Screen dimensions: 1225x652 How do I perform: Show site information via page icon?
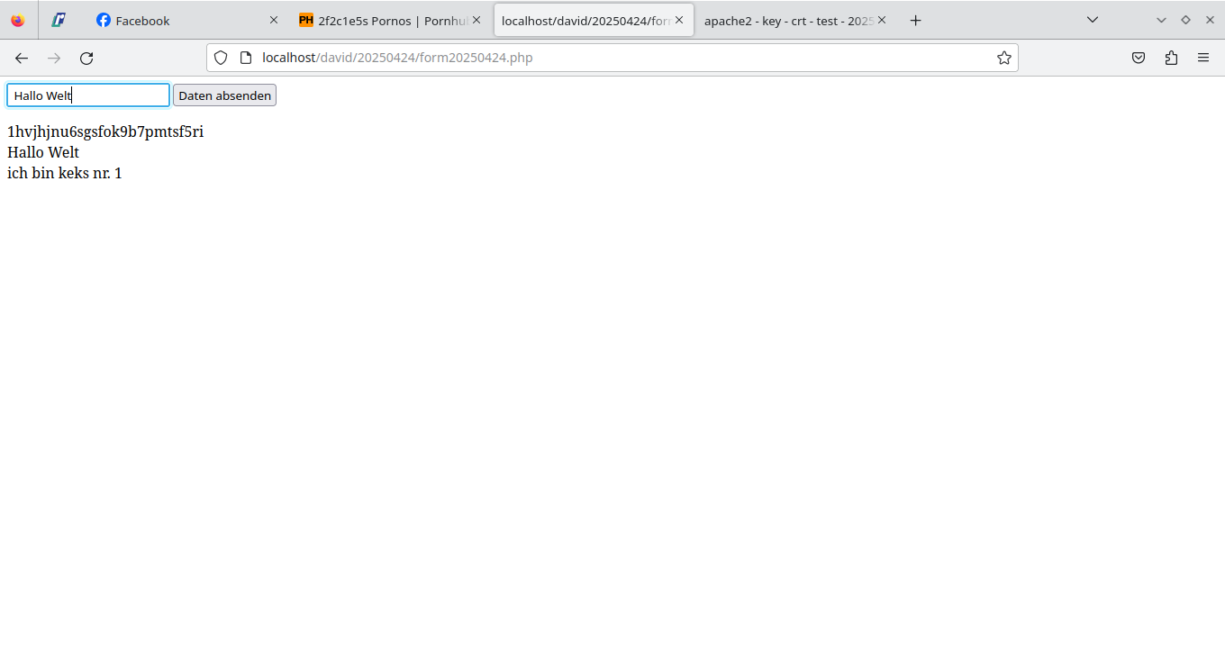tap(245, 59)
